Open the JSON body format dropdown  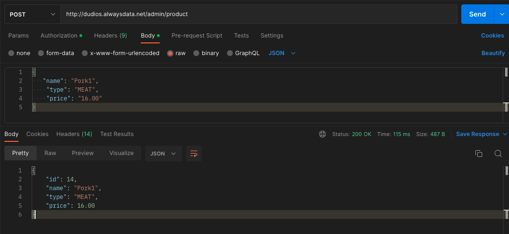coord(282,53)
